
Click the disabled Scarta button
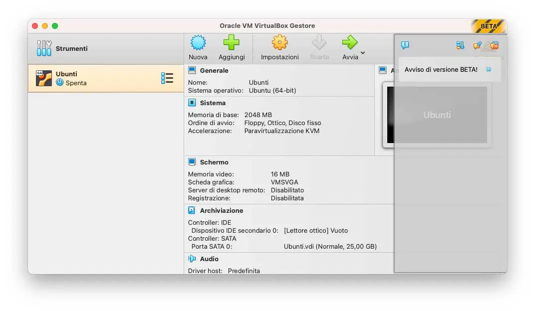[x=319, y=47]
